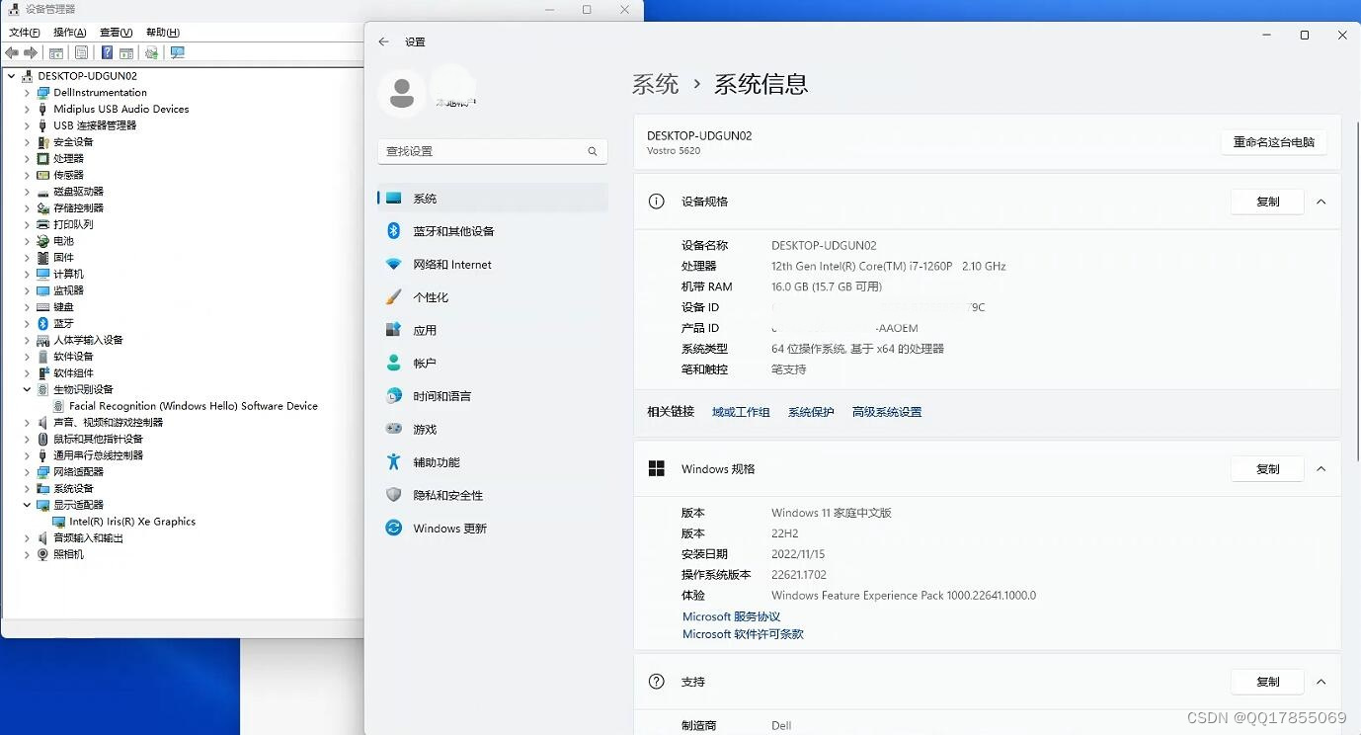Open Microsoft 服务协议 link
This screenshot has height=735, width=1361.
point(732,616)
